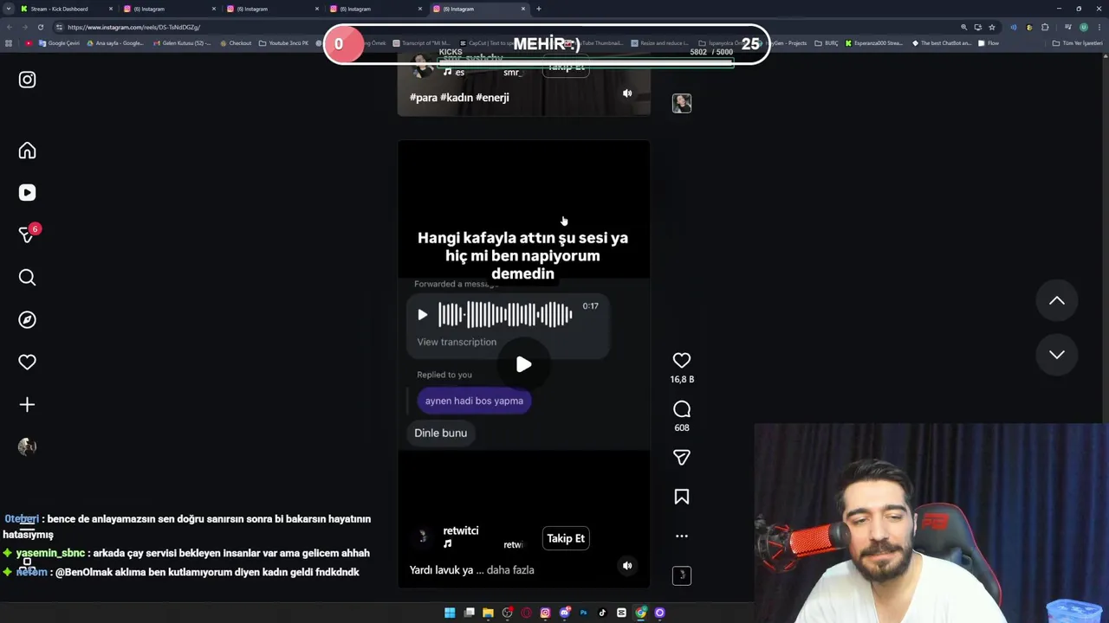The height and width of the screenshot is (623, 1109).
Task: Open Tüm Yer İşaretleri folder
Action: coord(1077,43)
